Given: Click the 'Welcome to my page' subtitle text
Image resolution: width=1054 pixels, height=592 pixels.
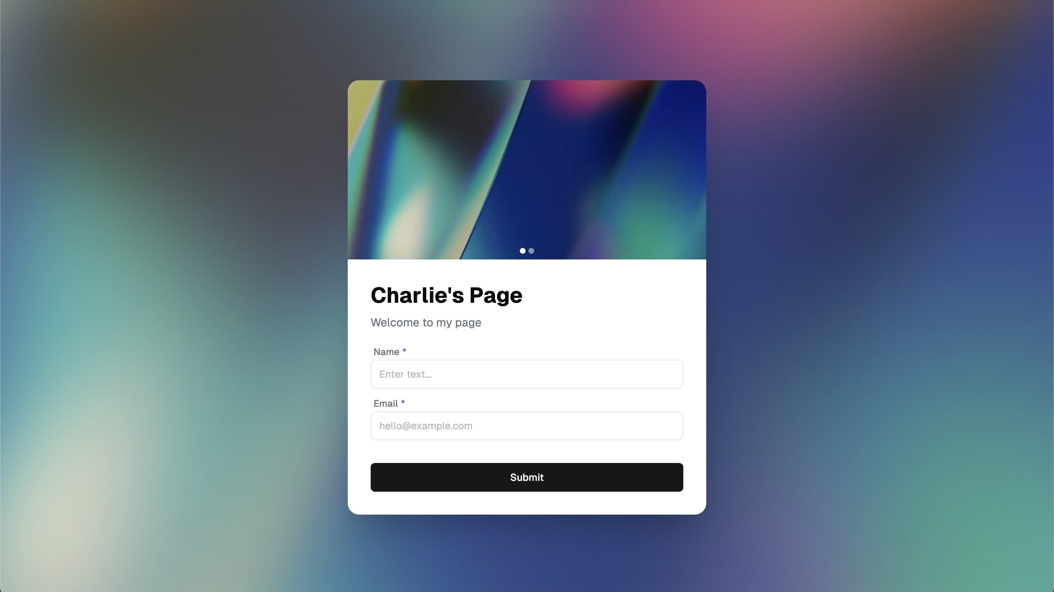Looking at the screenshot, I should [x=426, y=322].
